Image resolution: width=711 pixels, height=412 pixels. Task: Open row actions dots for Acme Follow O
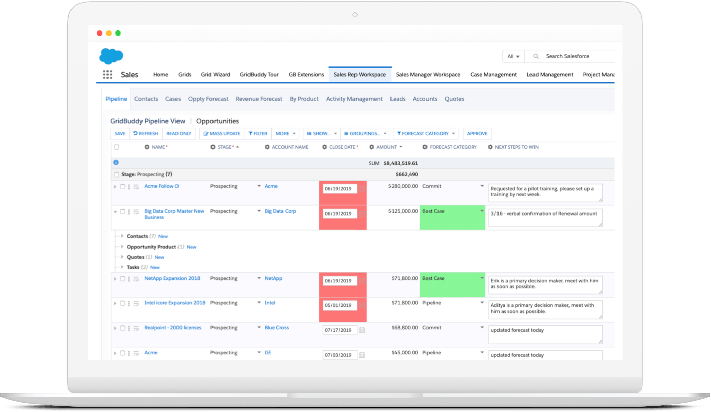(129, 187)
